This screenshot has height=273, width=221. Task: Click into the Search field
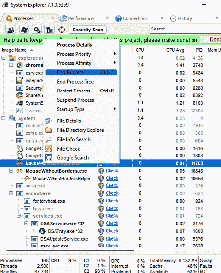[185, 29]
